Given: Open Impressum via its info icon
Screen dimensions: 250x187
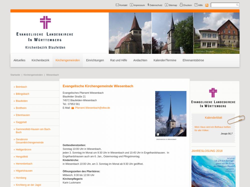Looking at the screenshot, I should tap(131, 5).
